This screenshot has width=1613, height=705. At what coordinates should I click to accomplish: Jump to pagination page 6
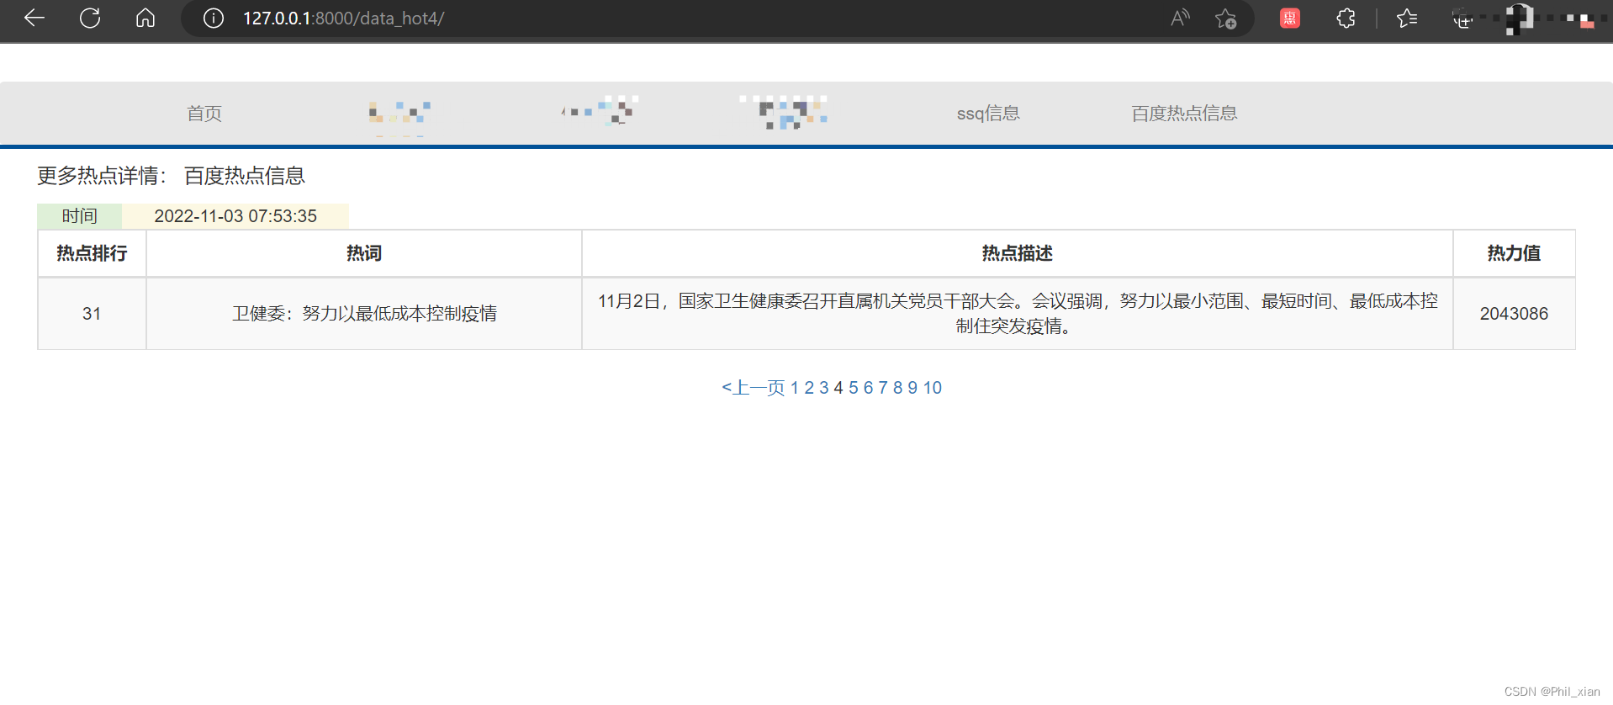pyautogui.click(x=869, y=388)
